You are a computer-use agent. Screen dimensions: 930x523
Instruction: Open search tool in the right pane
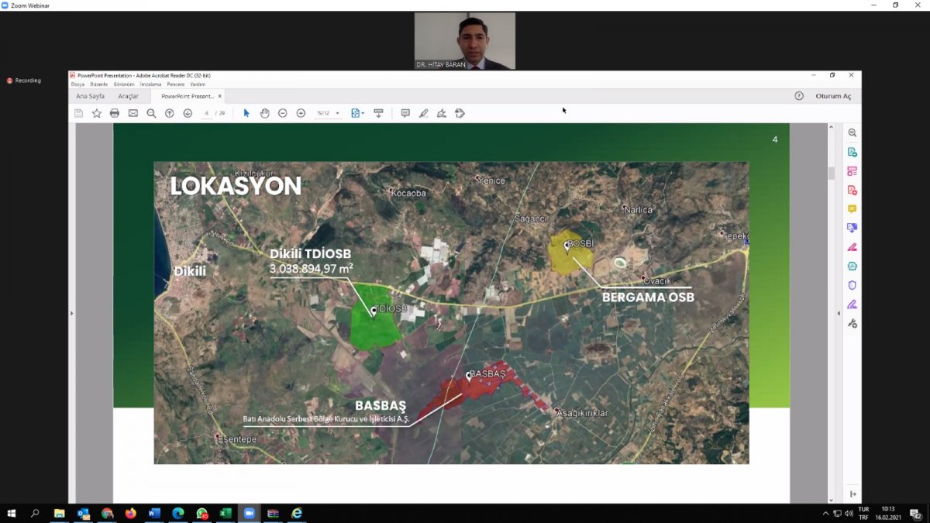852,133
